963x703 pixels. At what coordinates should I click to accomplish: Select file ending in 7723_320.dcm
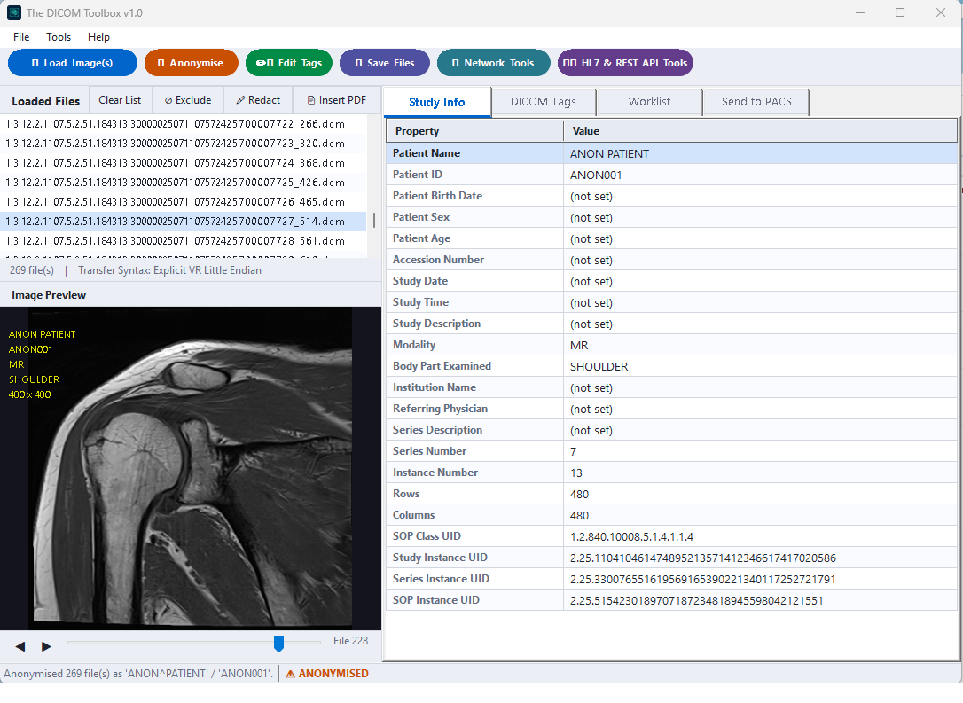(x=183, y=144)
